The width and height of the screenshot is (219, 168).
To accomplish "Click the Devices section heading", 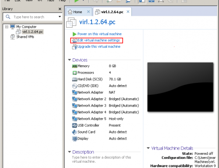I will (x=80, y=60).
